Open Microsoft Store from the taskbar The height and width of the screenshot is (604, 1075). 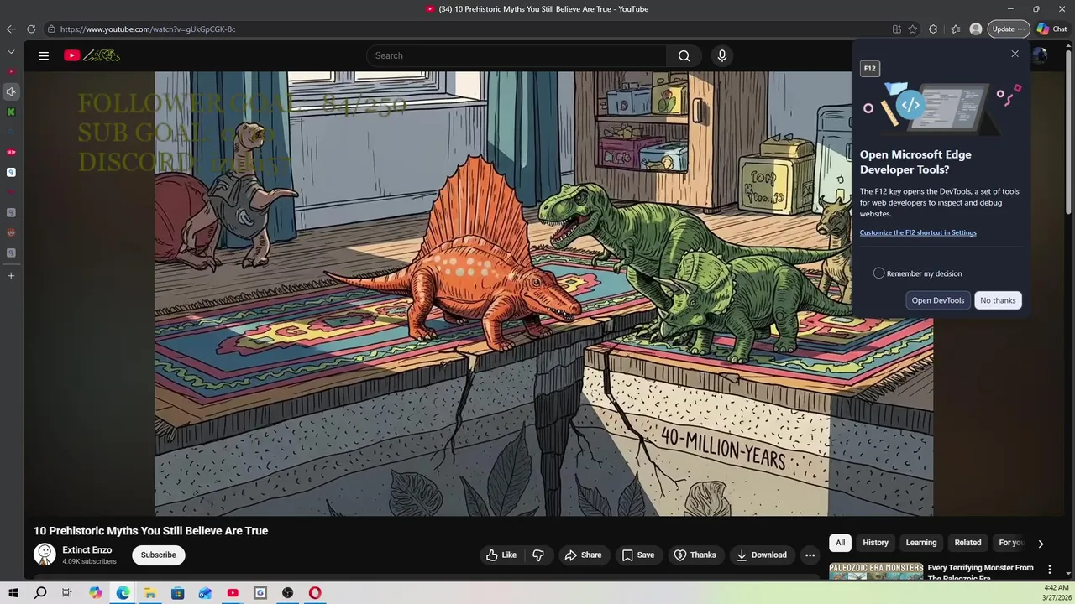tap(178, 593)
